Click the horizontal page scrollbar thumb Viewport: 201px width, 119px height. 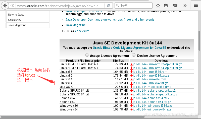point(73,117)
